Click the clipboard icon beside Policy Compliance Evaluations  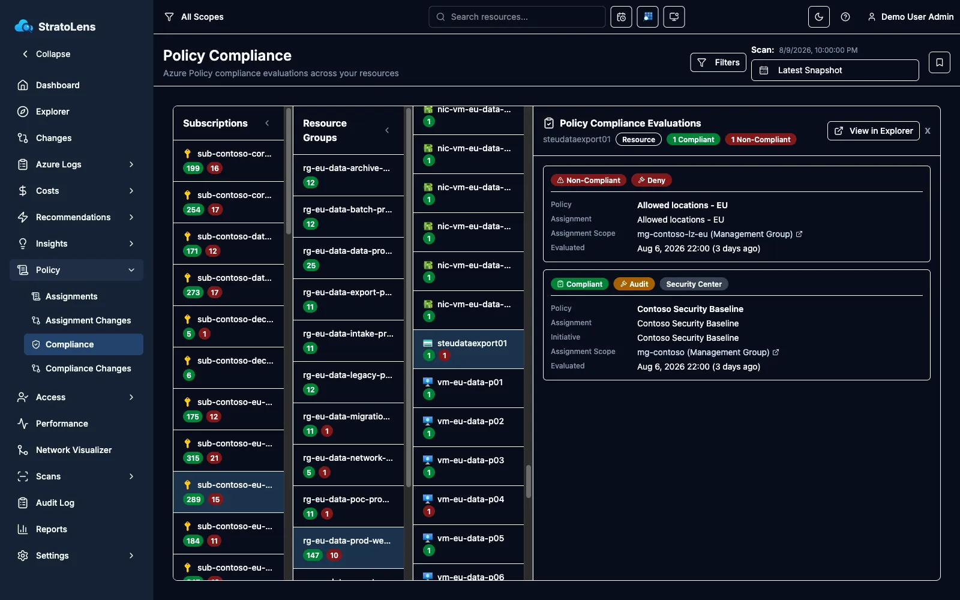click(x=548, y=123)
